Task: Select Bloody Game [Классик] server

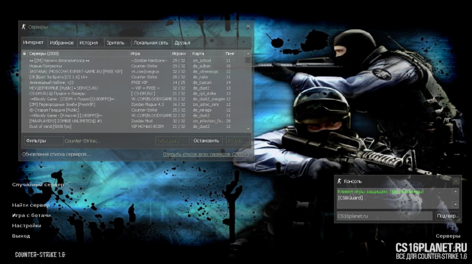Action: (134, 115)
